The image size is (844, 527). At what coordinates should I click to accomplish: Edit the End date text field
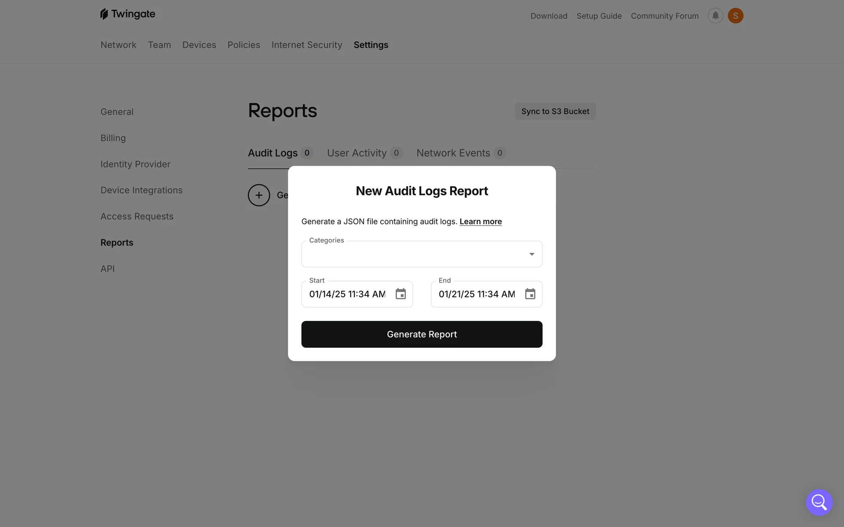[477, 294]
